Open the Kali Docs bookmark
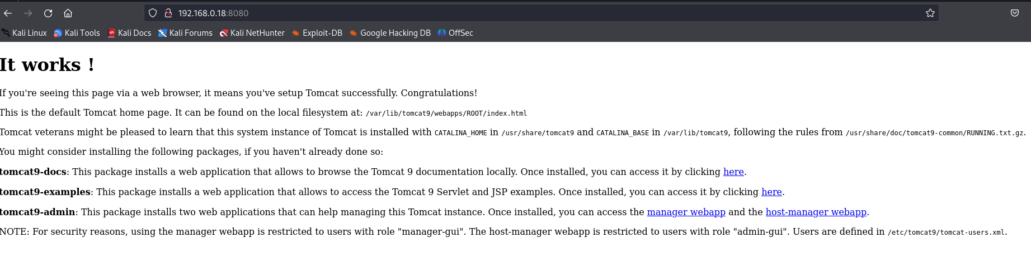 click(x=129, y=33)
